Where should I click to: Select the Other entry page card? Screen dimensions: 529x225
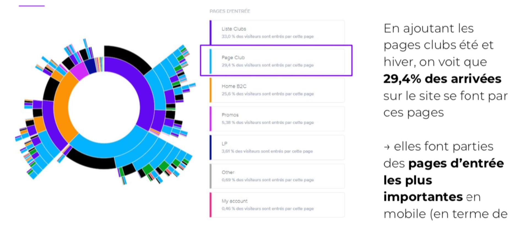click(277, 176)
